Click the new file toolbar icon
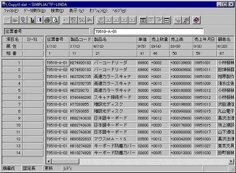The image size is (236, 173). (7, 20)
